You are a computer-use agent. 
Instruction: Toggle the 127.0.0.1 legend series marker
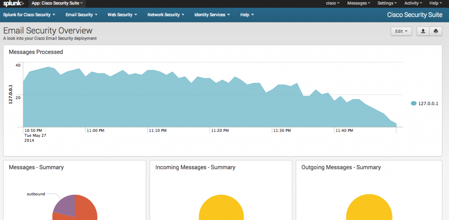coord(413,103)
